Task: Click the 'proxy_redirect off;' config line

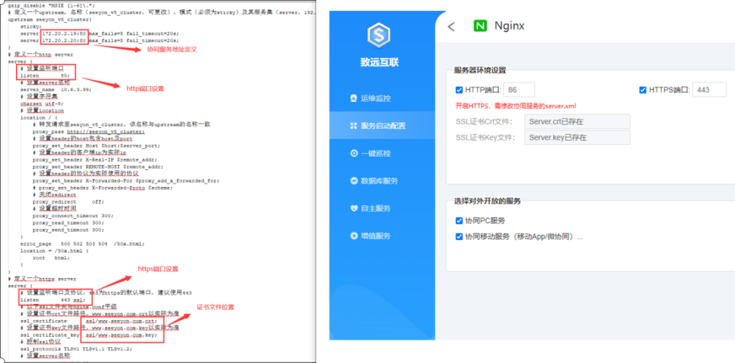Action: [68, 202]
